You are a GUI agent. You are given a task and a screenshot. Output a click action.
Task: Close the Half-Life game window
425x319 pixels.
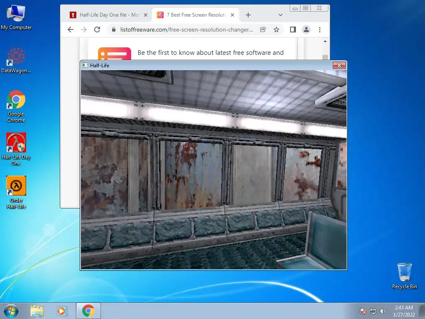tap(339, 65)
